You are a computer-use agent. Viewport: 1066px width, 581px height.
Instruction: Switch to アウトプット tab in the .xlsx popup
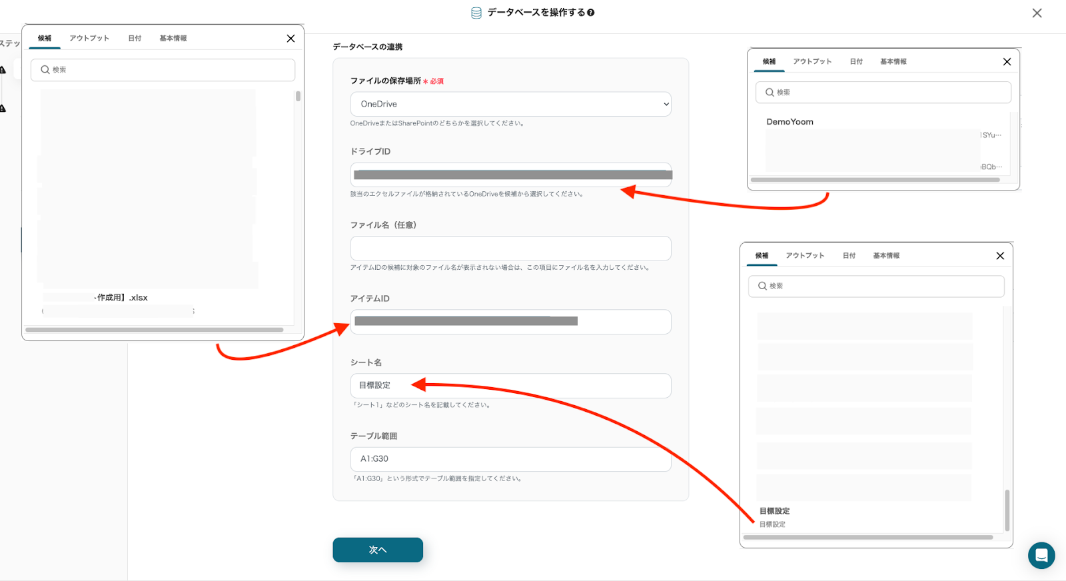[x=89, y=39]
